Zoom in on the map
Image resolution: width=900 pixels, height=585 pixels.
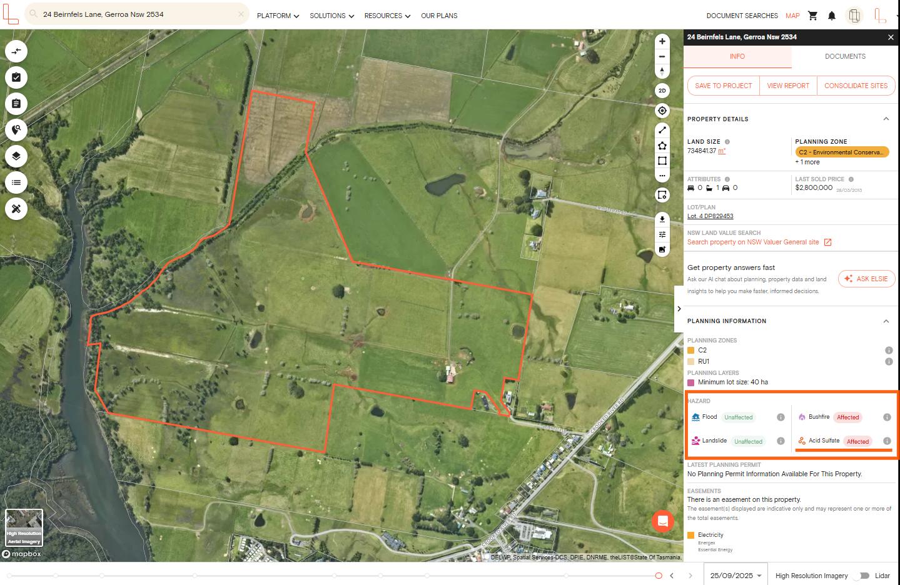662,41
